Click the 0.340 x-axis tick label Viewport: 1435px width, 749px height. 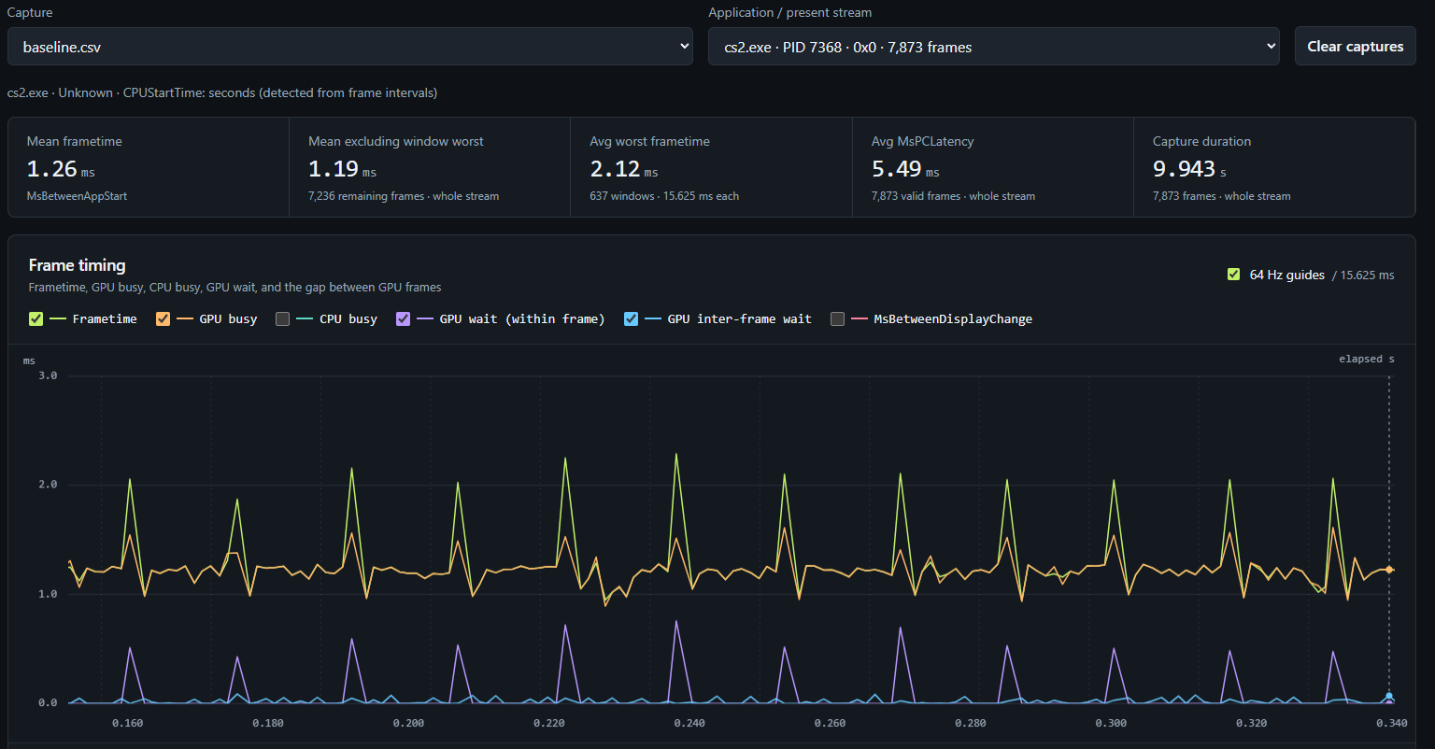tap(1392, 723)
